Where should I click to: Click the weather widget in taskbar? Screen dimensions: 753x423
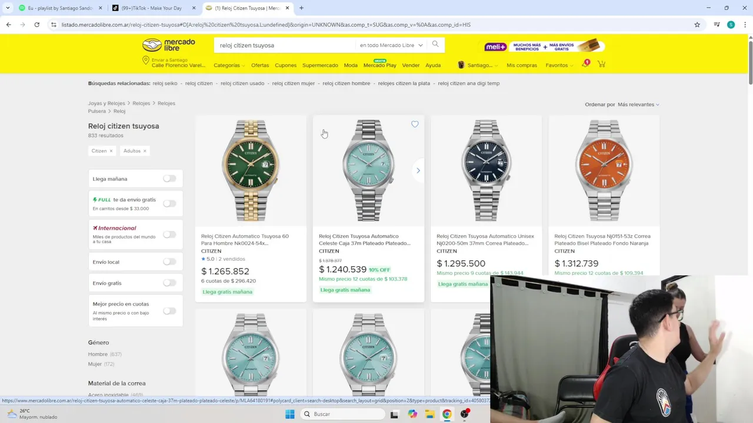pyautogui.click(x=32, y=414)
